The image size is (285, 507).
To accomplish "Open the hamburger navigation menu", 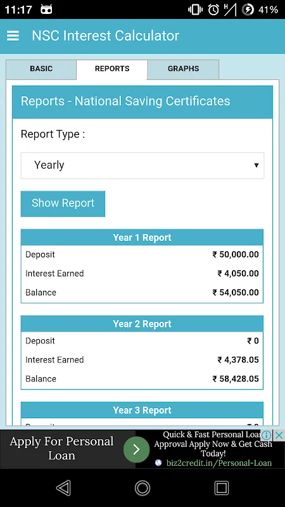I will tap(13, 36).
